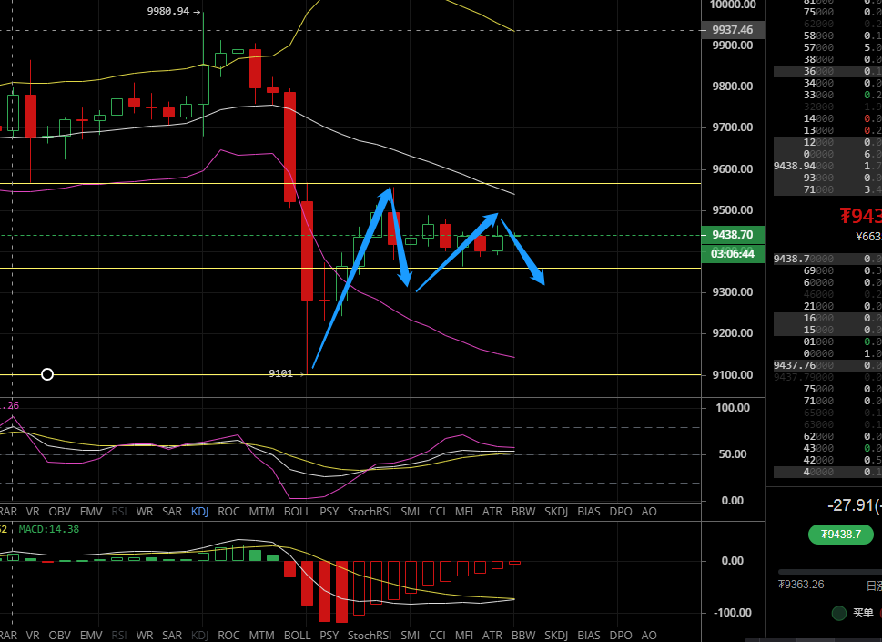Click the current price label 9438.70 on axis

[x=733, y=235]
